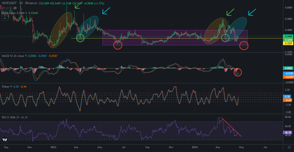Collapse the indicator legend with chevron button
The image size is (294, 152).
(5, 18)
